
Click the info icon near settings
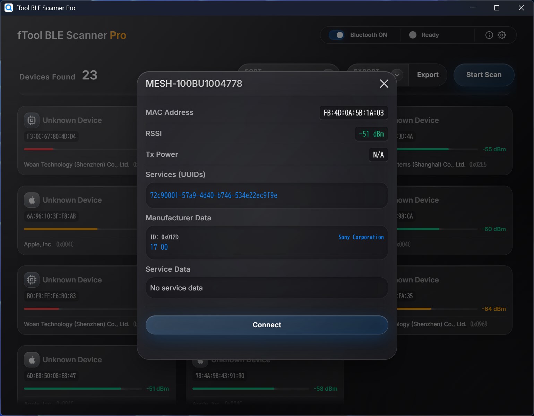[489, 35]
